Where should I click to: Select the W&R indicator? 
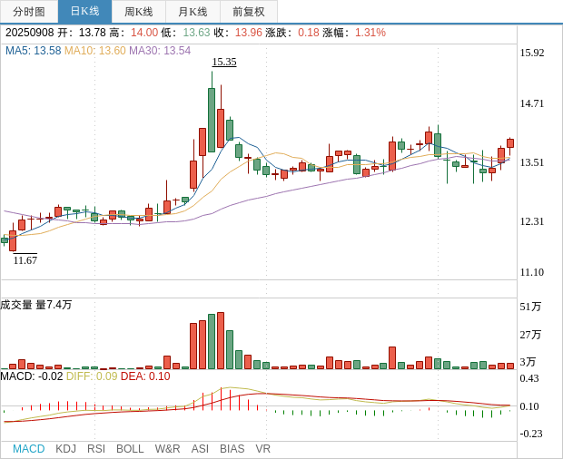point(167,449)
